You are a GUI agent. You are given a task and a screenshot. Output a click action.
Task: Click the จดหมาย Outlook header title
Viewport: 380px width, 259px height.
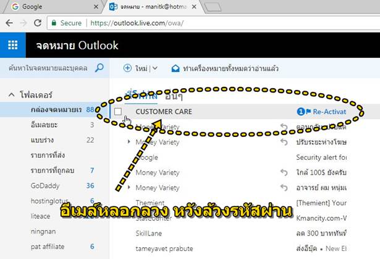(77, 45)
